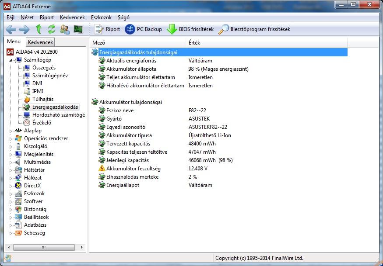Open the Nézet menu
This screenshot has width=383, height=266.
pyautogui.click(x=27, y=17)
